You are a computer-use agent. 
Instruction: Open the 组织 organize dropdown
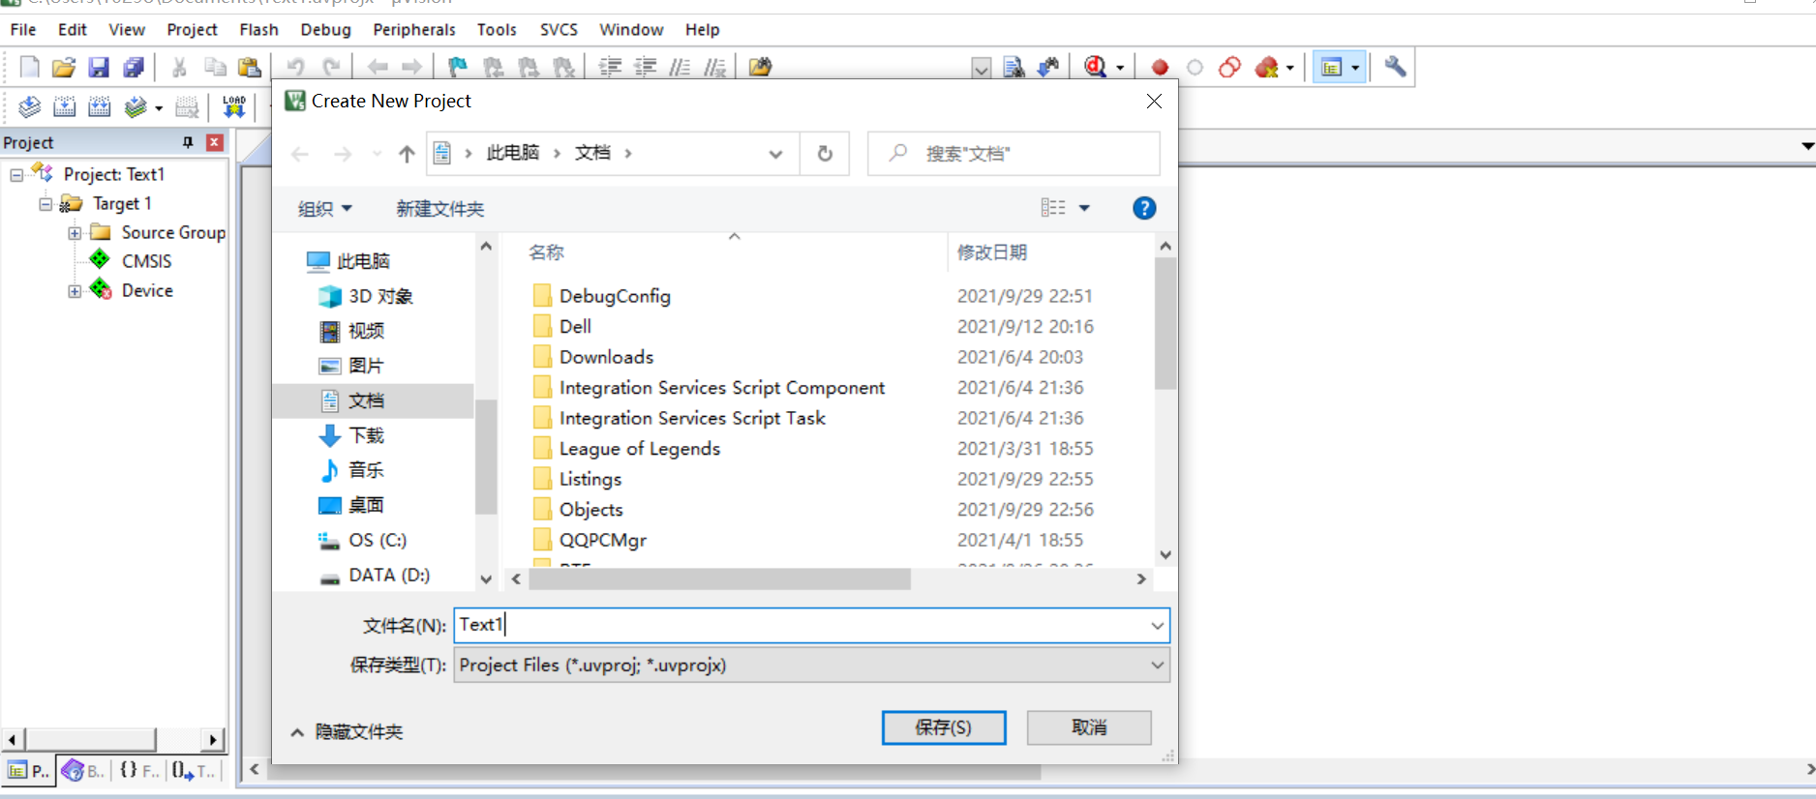[325, 208]
